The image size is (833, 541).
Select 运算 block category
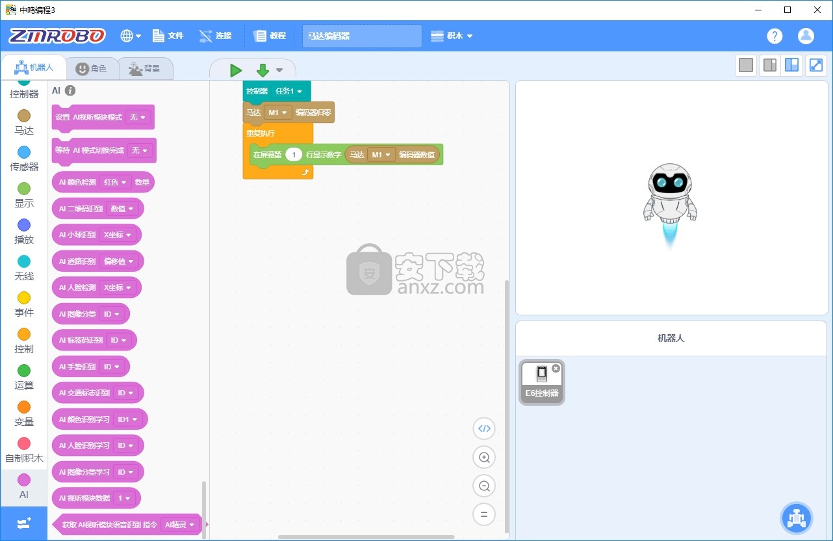(24, 378)
